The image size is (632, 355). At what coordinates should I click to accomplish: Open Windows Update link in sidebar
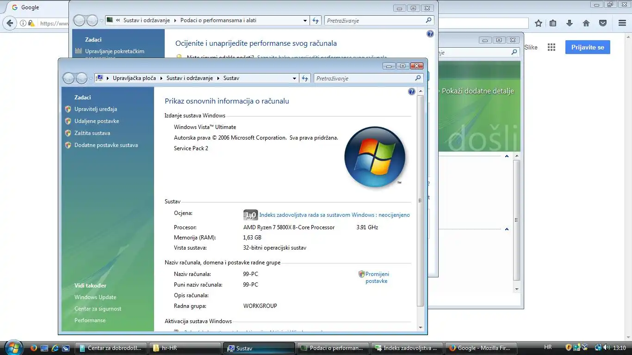(x=95, y=297)
